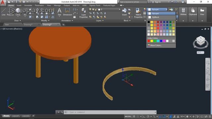Screen dimensions: 212x119
Task: Toggle Ortho mode in status bar
Action: (144, 116)
